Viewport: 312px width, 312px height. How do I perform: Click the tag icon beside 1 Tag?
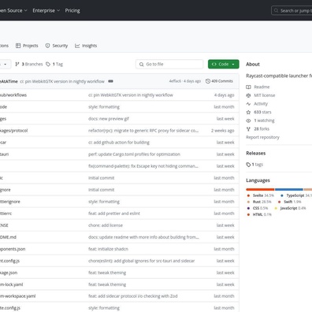coord(48,64)
